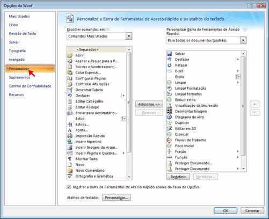Select the <Separador> list entry
The image size is (269, 219).
click(97, 49)
